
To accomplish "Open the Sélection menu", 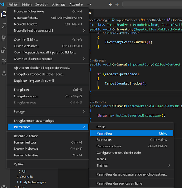I will [x=42, y=5].
